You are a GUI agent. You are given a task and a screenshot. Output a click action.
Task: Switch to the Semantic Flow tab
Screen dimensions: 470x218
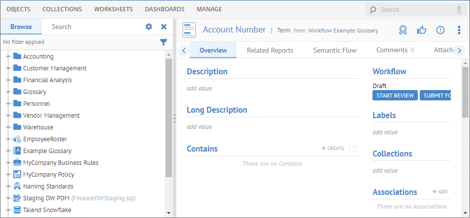click(x=335, y=50)
